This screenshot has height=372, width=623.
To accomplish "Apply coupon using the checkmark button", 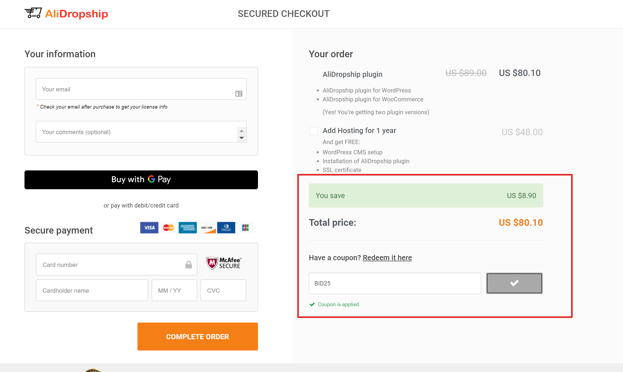I will [514, 283].
